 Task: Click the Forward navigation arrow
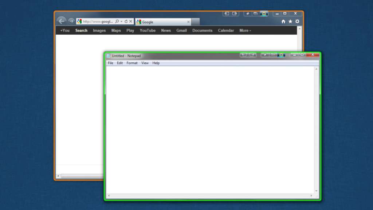click(x=71, y=21)
